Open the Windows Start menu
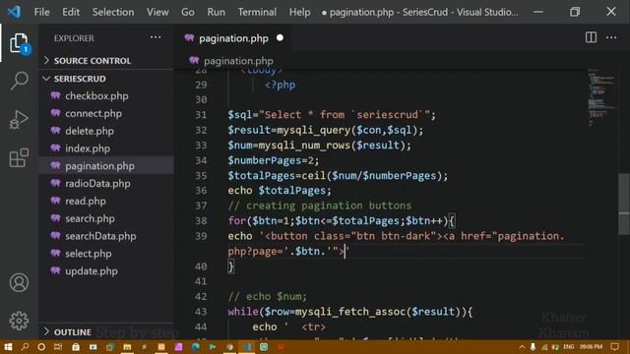The height and width of the screenshot is (354, 630). click(x=8, y=347)
